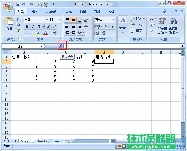Activate the Format Painter brush
The width and height of the screenshot is (187, 151).
(18, 30)
